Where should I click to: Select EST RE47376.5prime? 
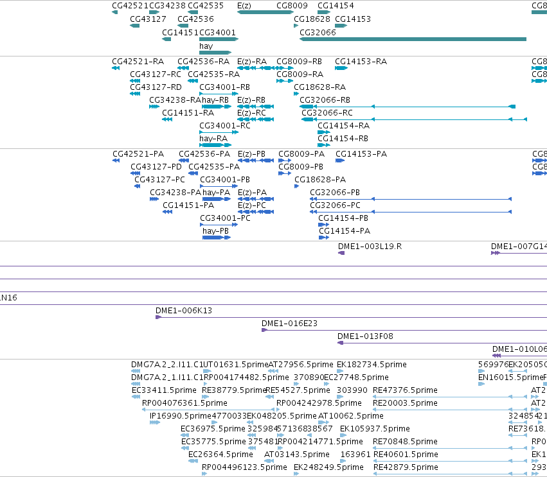[405, 390]
